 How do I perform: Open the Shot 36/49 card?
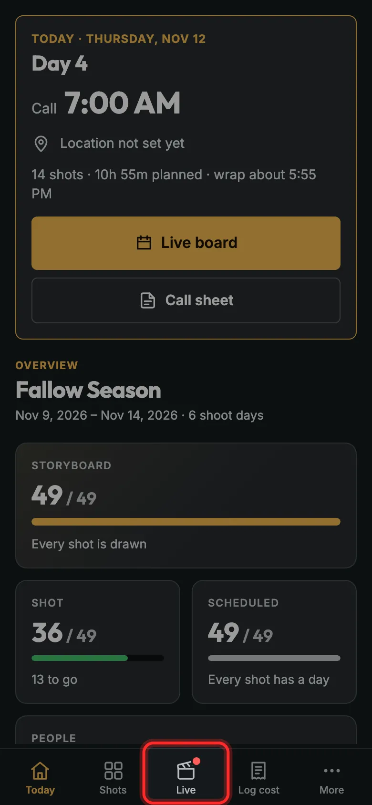click(x=98, y=642)
